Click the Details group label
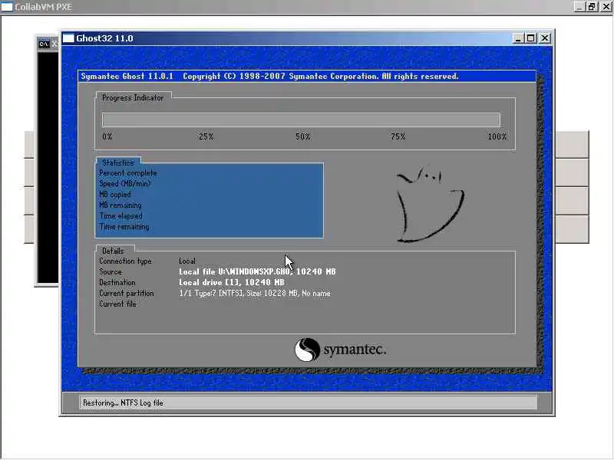 click(113, 251)
